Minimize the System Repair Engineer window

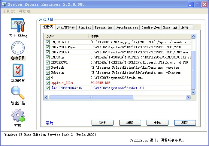pos(191,4)
